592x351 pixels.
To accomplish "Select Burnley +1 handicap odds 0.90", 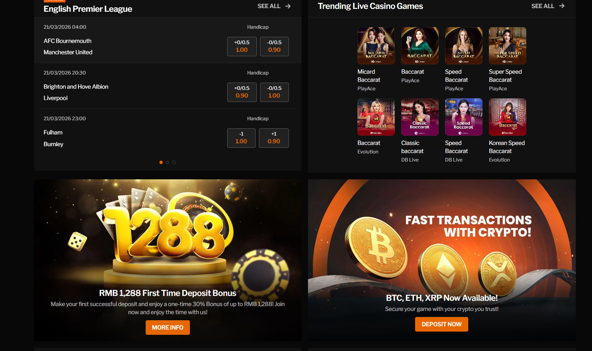I will coord(274,138).
